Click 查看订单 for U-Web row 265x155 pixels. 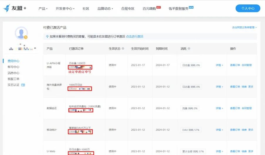[x=235, y=151]
